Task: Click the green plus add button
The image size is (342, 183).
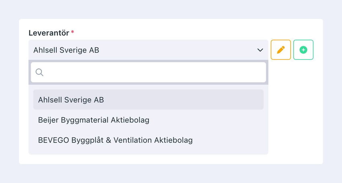Action: (x=303, y=50)
